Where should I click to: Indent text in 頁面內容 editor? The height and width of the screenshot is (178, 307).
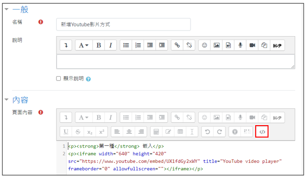coord(162,118)
